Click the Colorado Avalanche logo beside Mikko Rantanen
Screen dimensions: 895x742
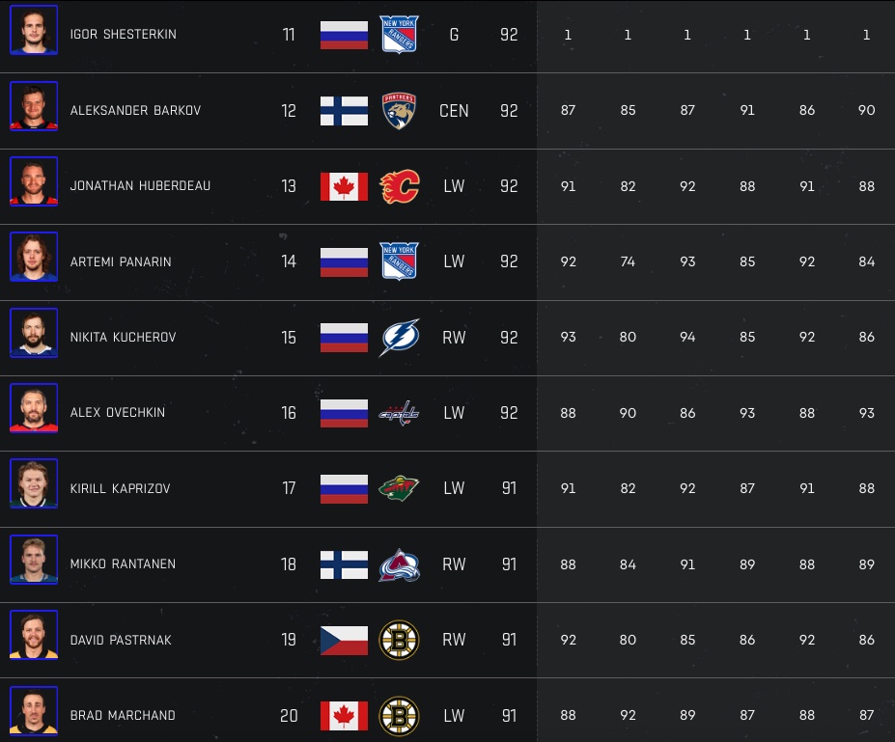click(x=399, y=564)
